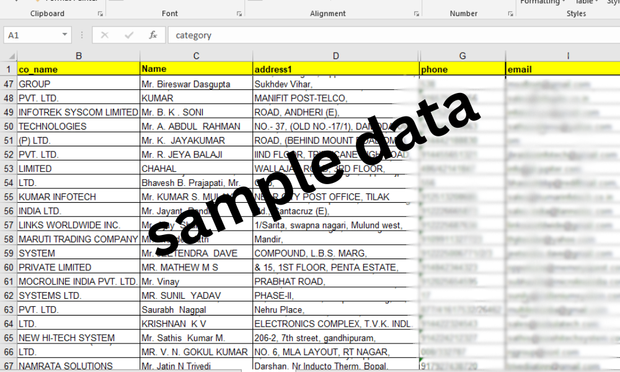Click the Cancel (X) formula bar icon
Screen dimensions: 620x372
tap(105, 35)
